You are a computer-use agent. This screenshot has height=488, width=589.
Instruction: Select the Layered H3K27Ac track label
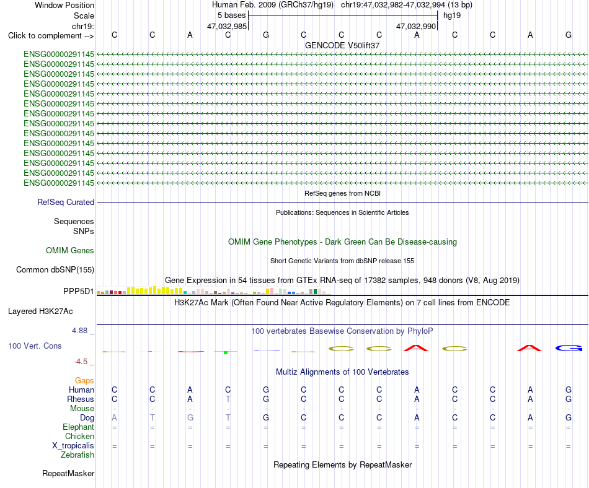point(40,312)
